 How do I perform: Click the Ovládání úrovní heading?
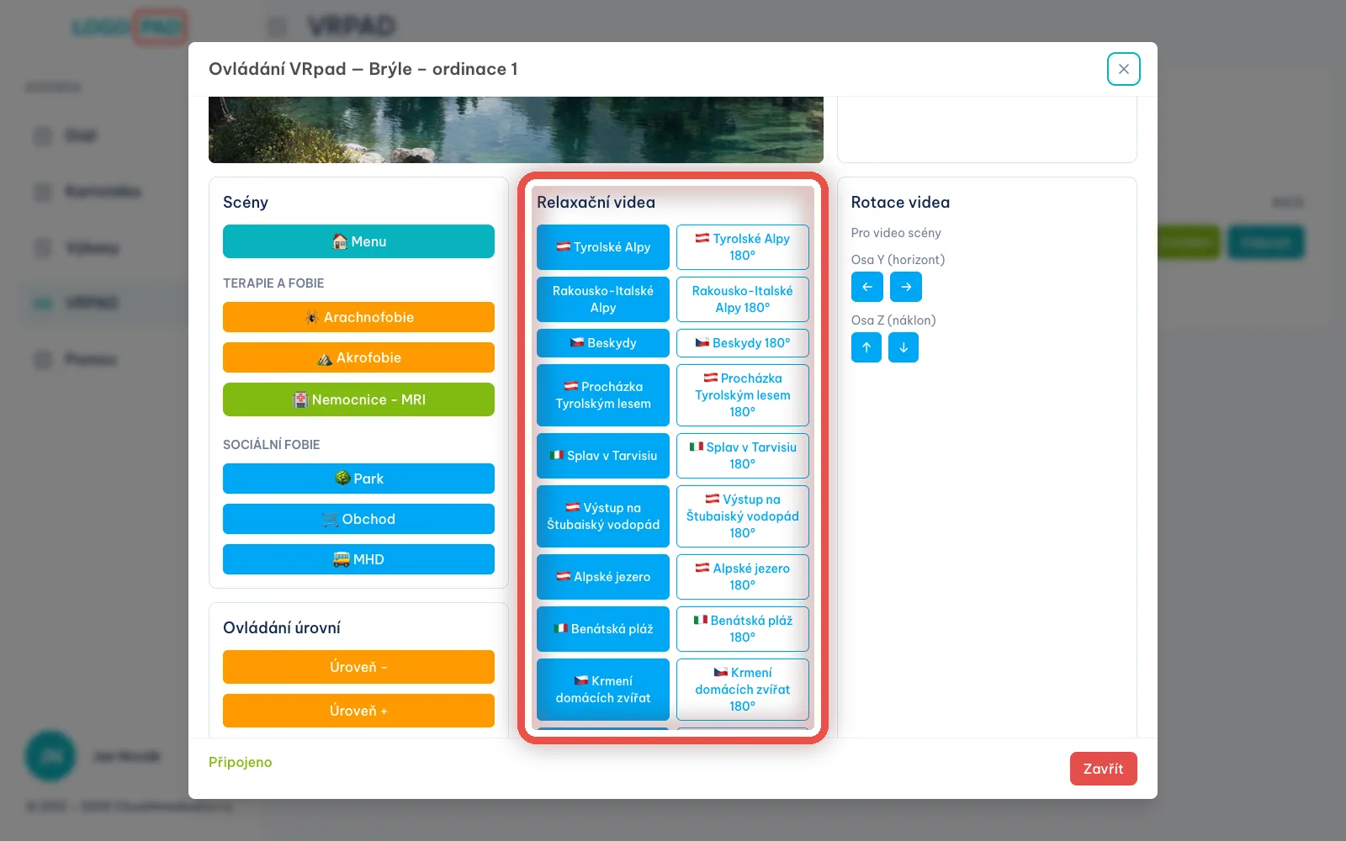coord(282,628)
